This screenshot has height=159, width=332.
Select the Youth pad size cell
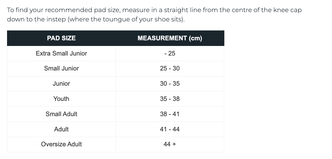pos(61,99)
